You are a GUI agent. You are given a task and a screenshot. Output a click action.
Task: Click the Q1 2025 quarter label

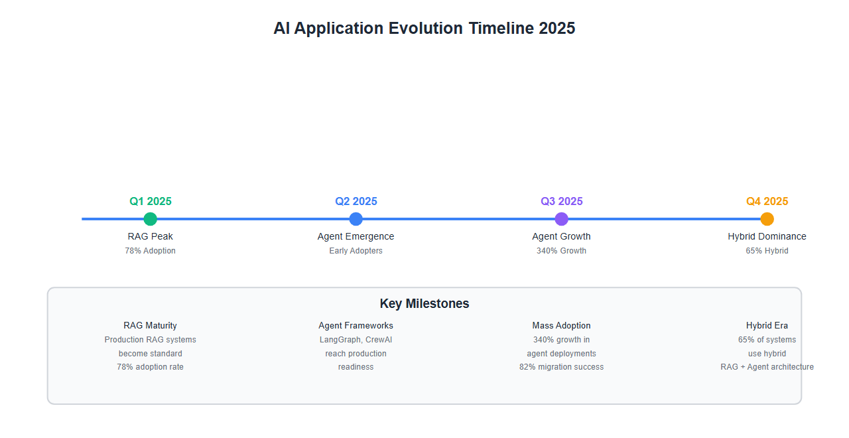click(151, 202)
